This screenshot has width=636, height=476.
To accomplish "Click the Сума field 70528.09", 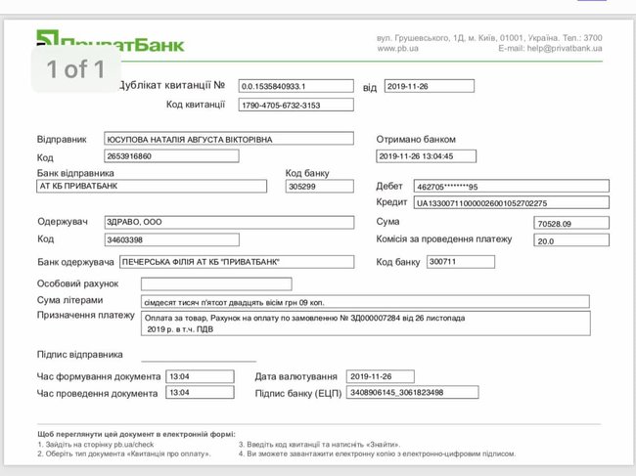I will [x=571, y=223].
